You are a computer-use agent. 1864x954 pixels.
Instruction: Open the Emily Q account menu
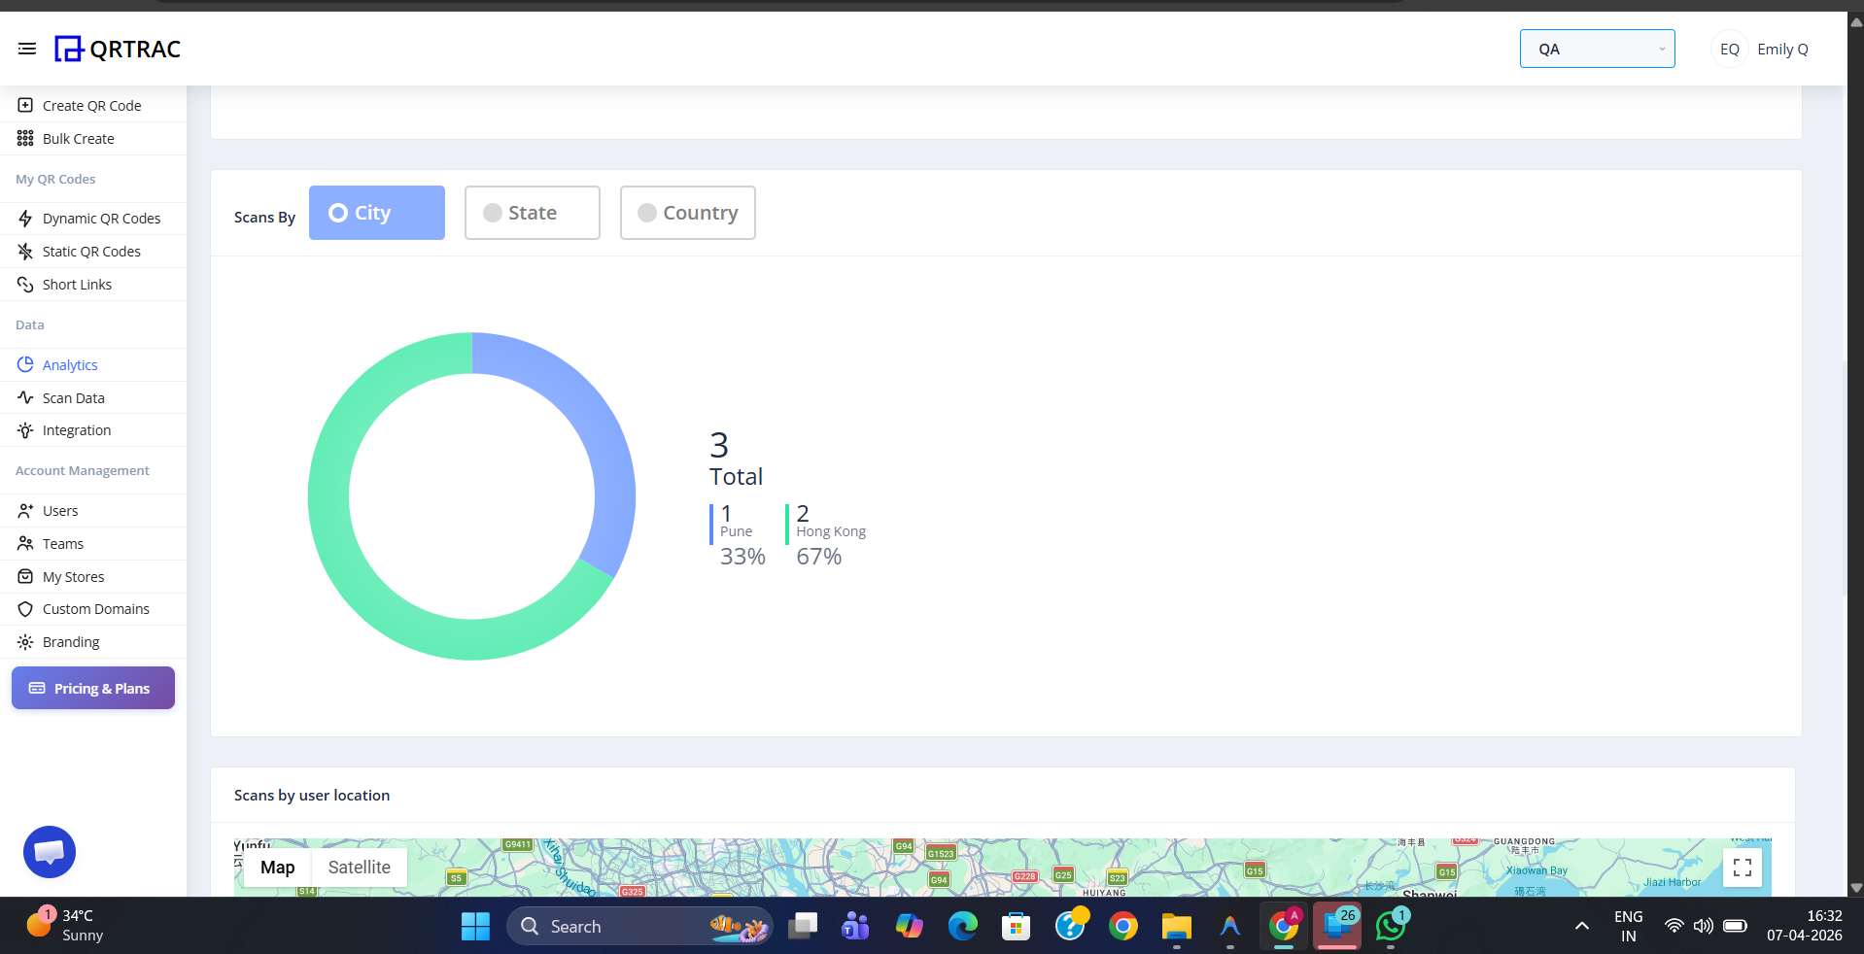1782,50
